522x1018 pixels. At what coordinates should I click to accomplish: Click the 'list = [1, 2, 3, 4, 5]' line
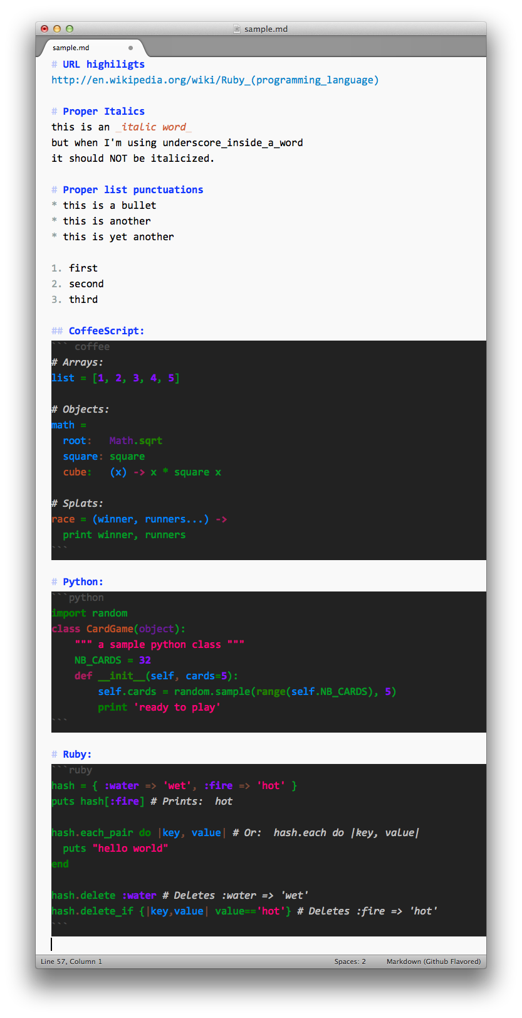click(x=115, y=378)
